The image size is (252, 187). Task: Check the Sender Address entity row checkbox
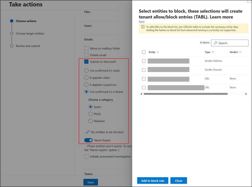144,61
